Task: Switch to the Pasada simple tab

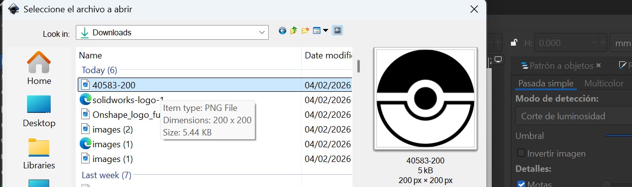Action: [x=546, y=83]
